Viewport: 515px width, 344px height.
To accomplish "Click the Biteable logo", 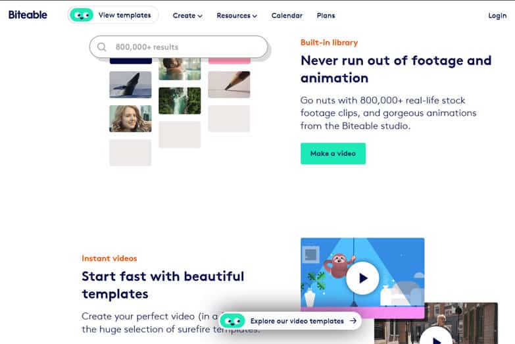I will (x=28, y=14).
